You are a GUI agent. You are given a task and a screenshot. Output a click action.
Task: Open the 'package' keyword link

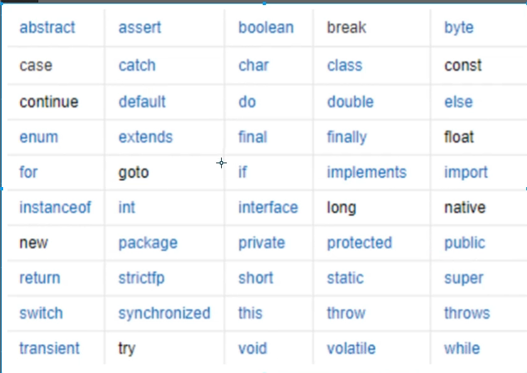click(x=148, y=243)
